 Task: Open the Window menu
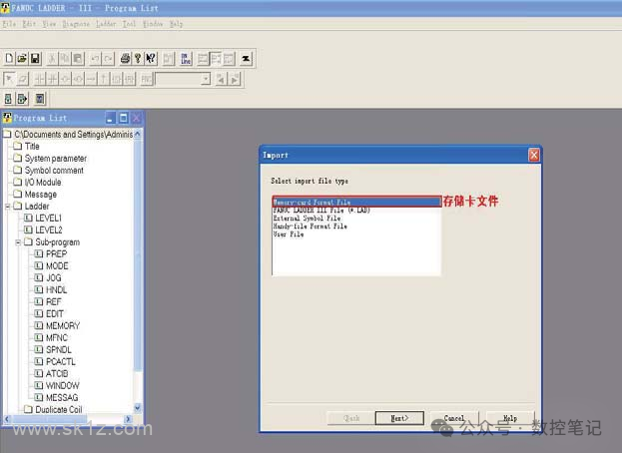[153, 24]
